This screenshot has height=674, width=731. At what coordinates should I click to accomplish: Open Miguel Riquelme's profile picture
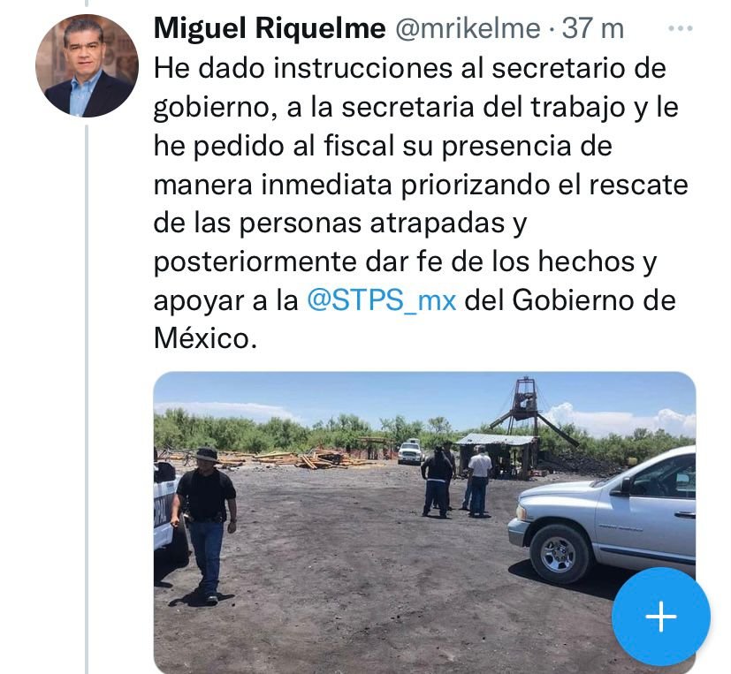(87, 65)
